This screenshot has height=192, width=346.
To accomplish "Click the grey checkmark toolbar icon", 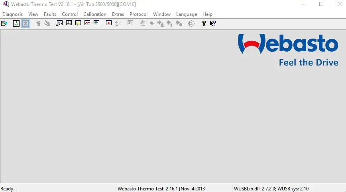I will coord(118,23).
